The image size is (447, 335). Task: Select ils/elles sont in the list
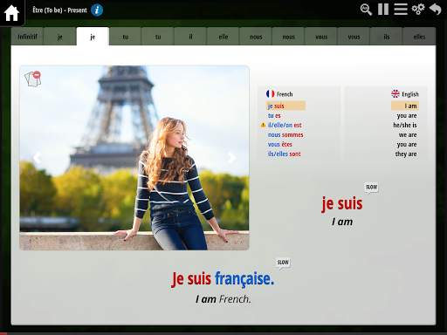pos(284,154)
